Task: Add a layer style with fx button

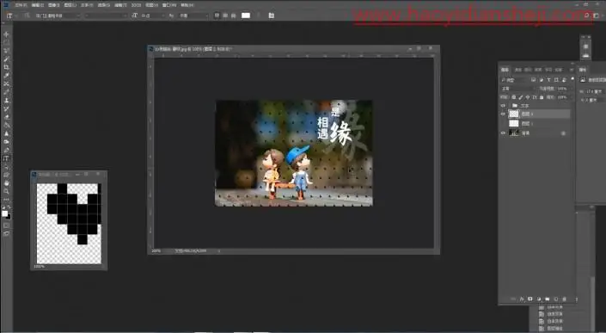Action: 522,299
